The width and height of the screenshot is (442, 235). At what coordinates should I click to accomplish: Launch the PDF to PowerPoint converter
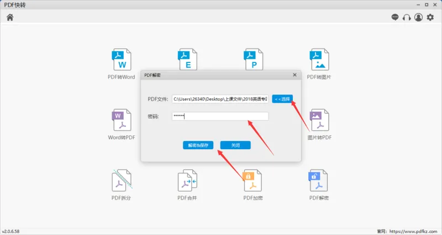pyautogui.click(x=254, y=59)
